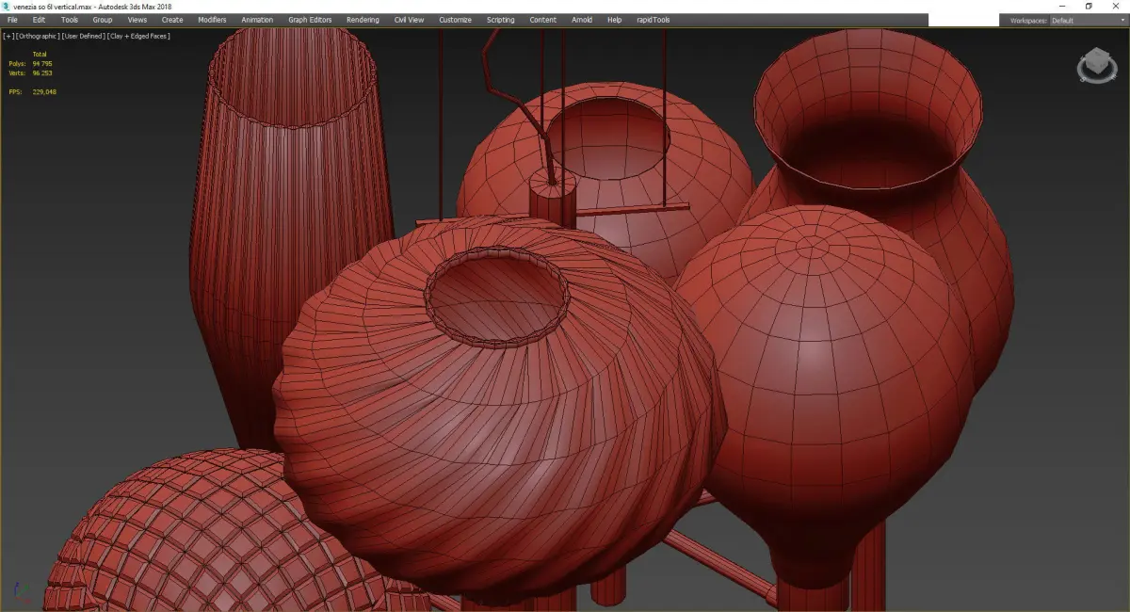Screen dimensions: 1130x612
Task: Click the Verts: 96 253 statistic
Action: click(30, 72)
